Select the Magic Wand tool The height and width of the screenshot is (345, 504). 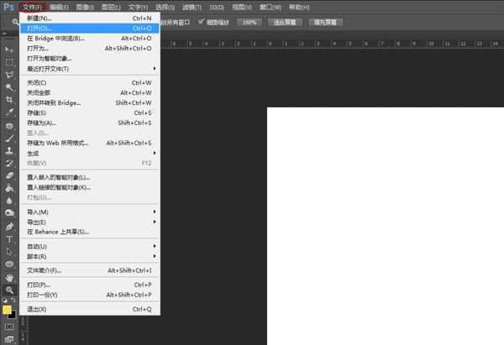[x=9, y=87]
